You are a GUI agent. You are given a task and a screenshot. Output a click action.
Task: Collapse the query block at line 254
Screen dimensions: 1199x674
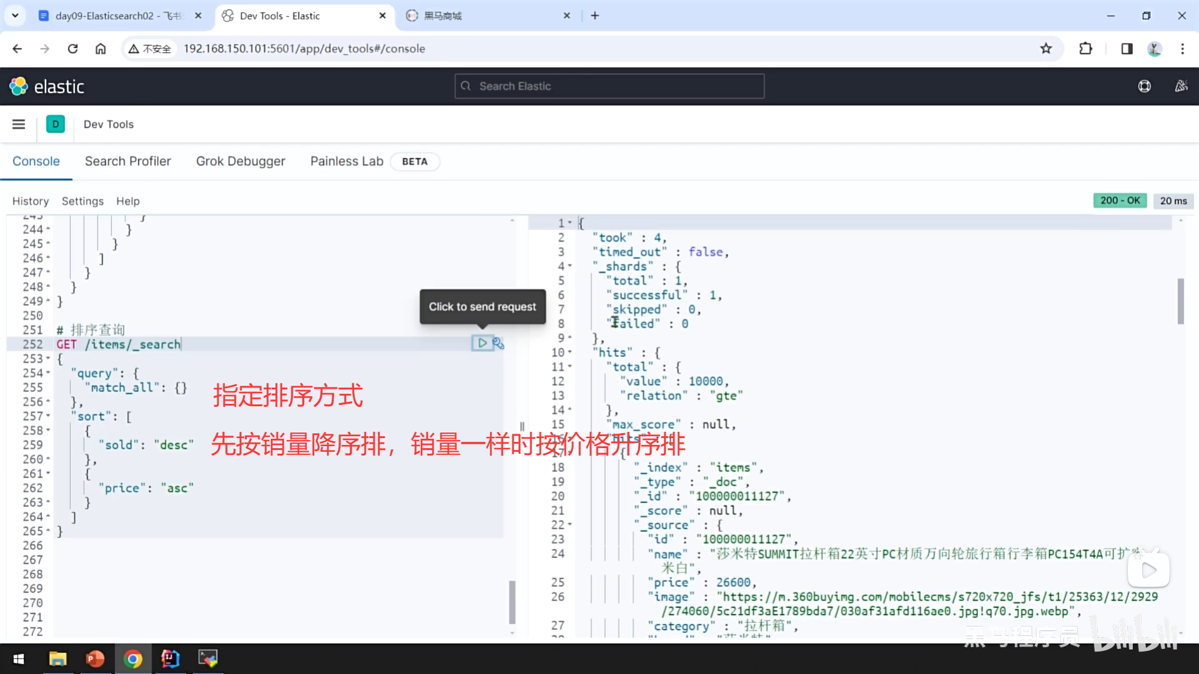pyautogui.click(x=49, y=373)
